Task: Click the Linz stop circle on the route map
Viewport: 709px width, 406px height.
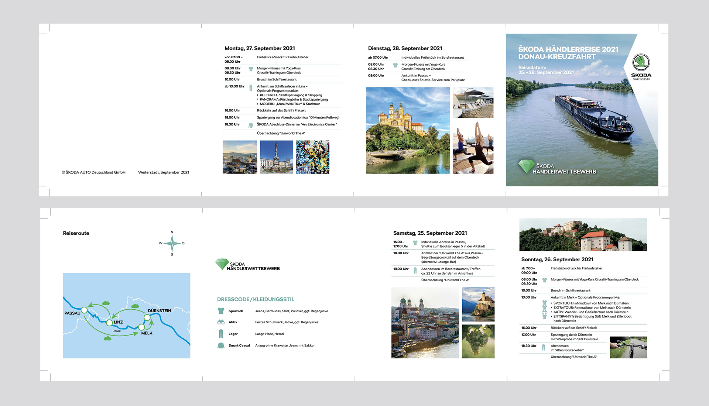Action: pos(109,323)
